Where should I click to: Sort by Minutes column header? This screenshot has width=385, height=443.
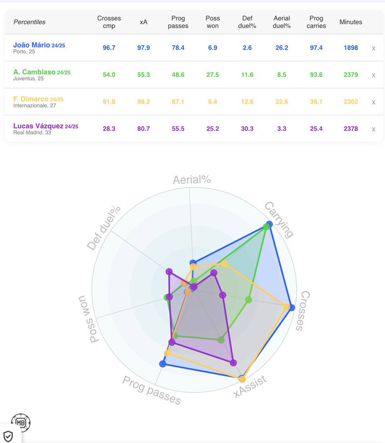point(351,22)
